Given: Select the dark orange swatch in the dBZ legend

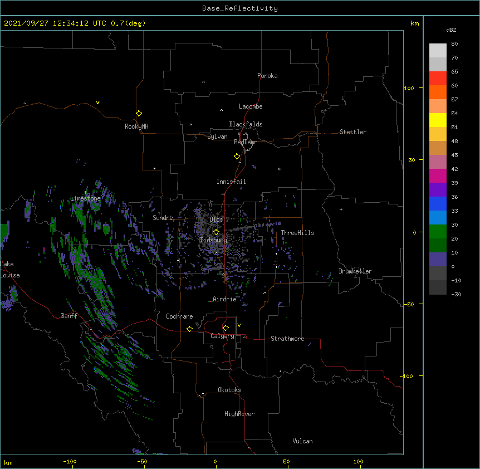Looking at the screenshot, I should [438, 92].
